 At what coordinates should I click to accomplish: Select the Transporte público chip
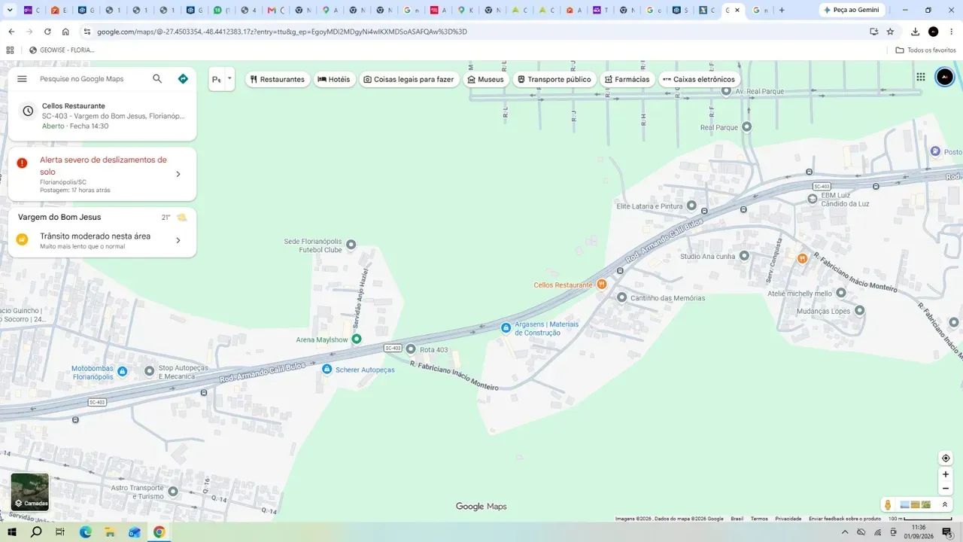click(554, 79)
